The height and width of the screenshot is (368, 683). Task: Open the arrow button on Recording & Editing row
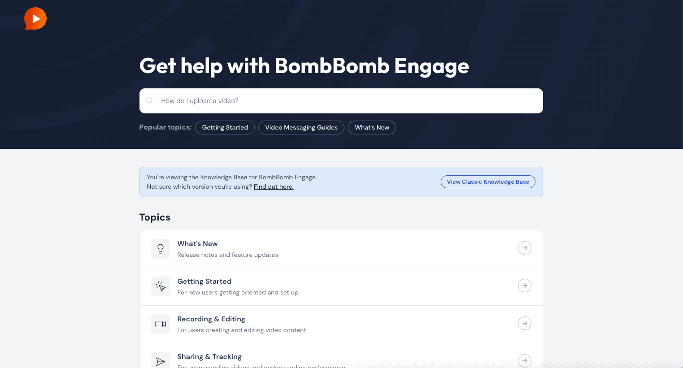(x=525, y=323)
